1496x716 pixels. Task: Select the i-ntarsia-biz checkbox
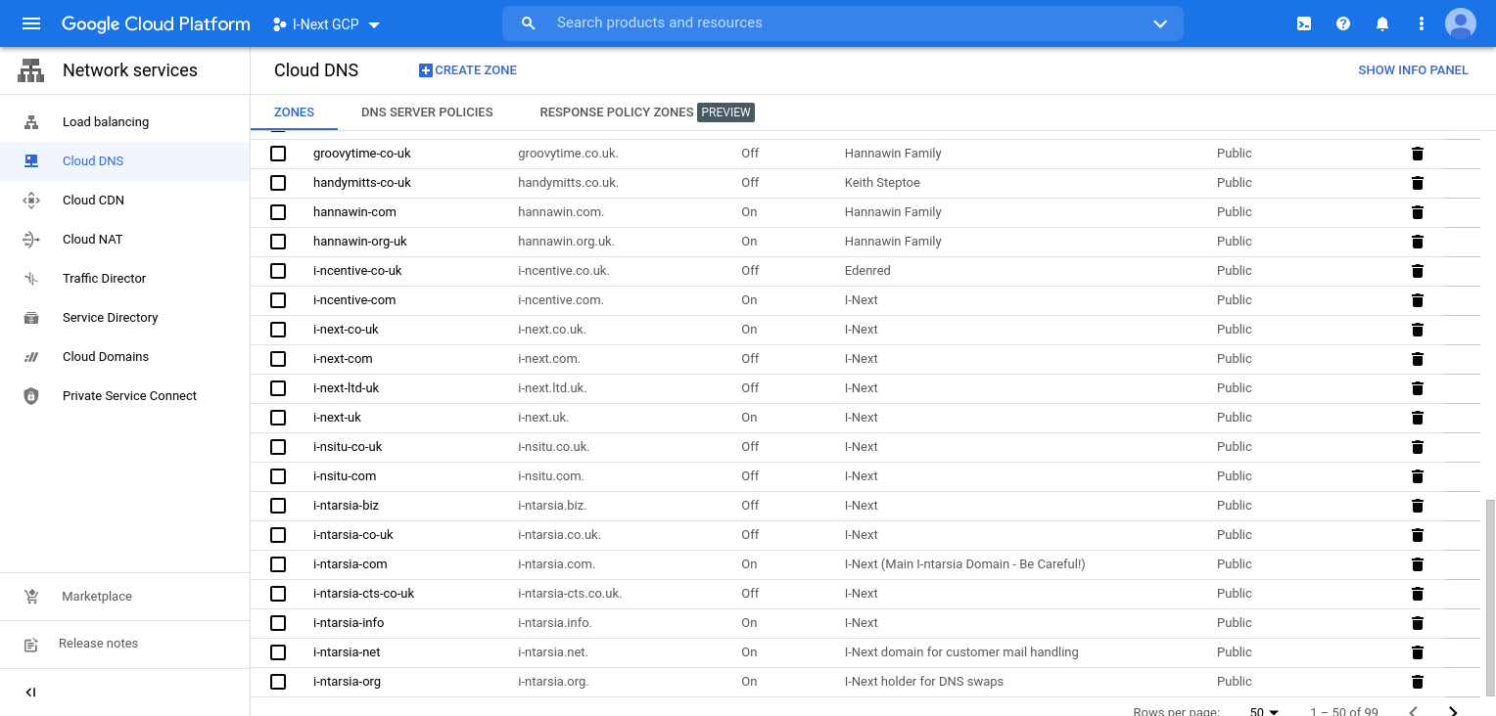(x=278, y=506)
